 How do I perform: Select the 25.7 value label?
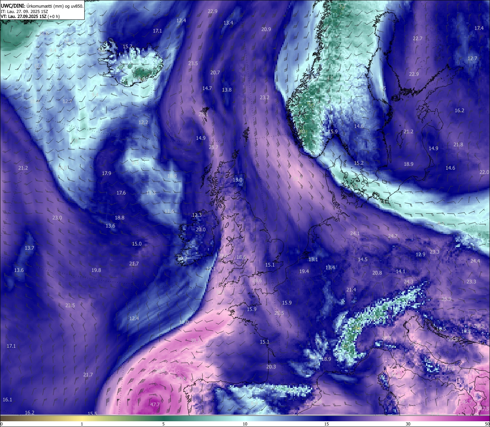coord(214,147)
